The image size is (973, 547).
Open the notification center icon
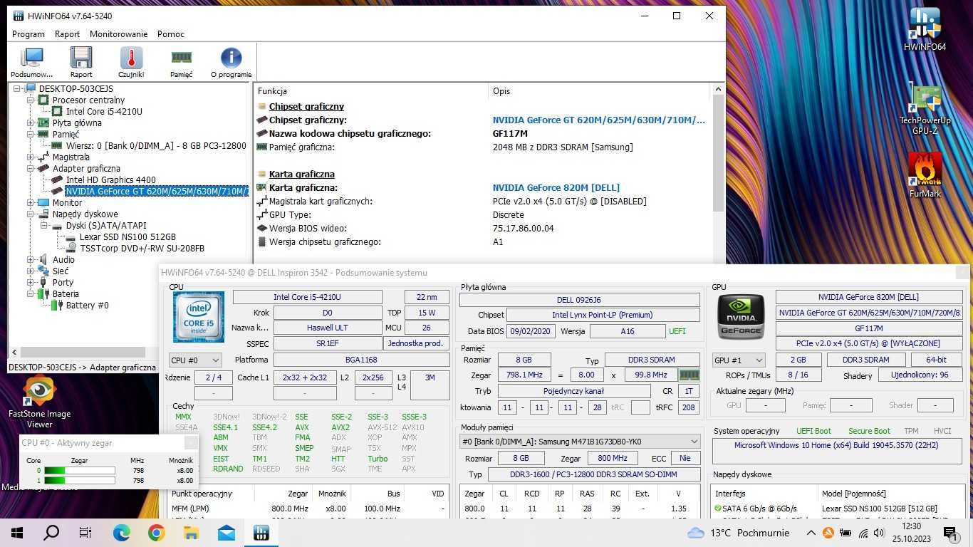[x=950, y=533]
